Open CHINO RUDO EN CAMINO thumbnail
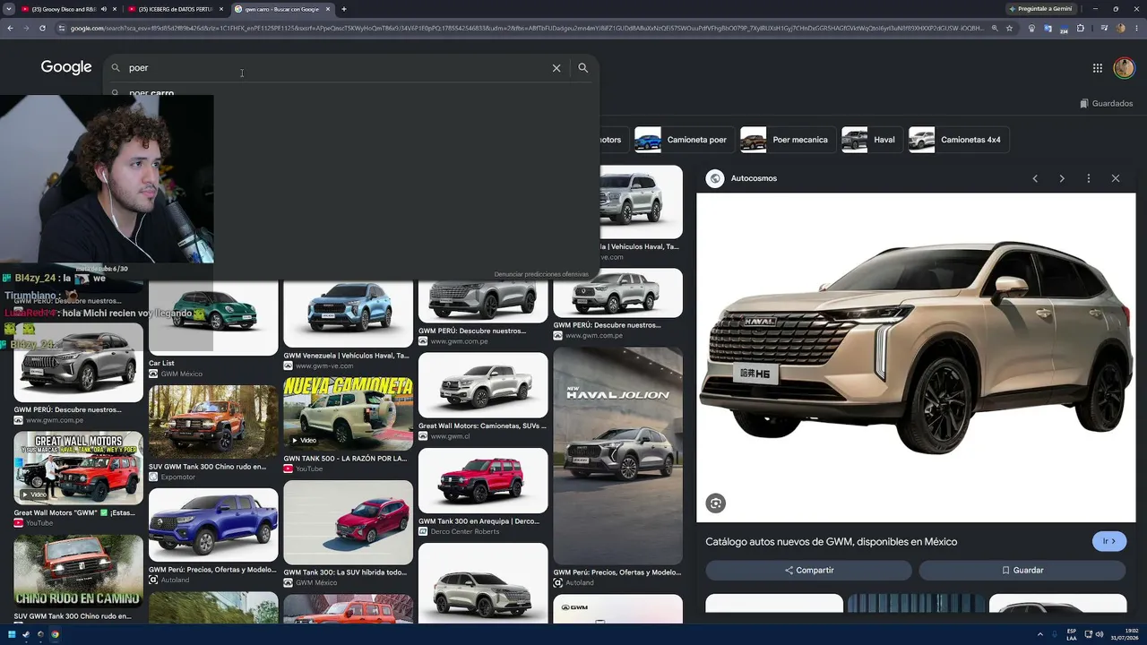 pos(78,572)
